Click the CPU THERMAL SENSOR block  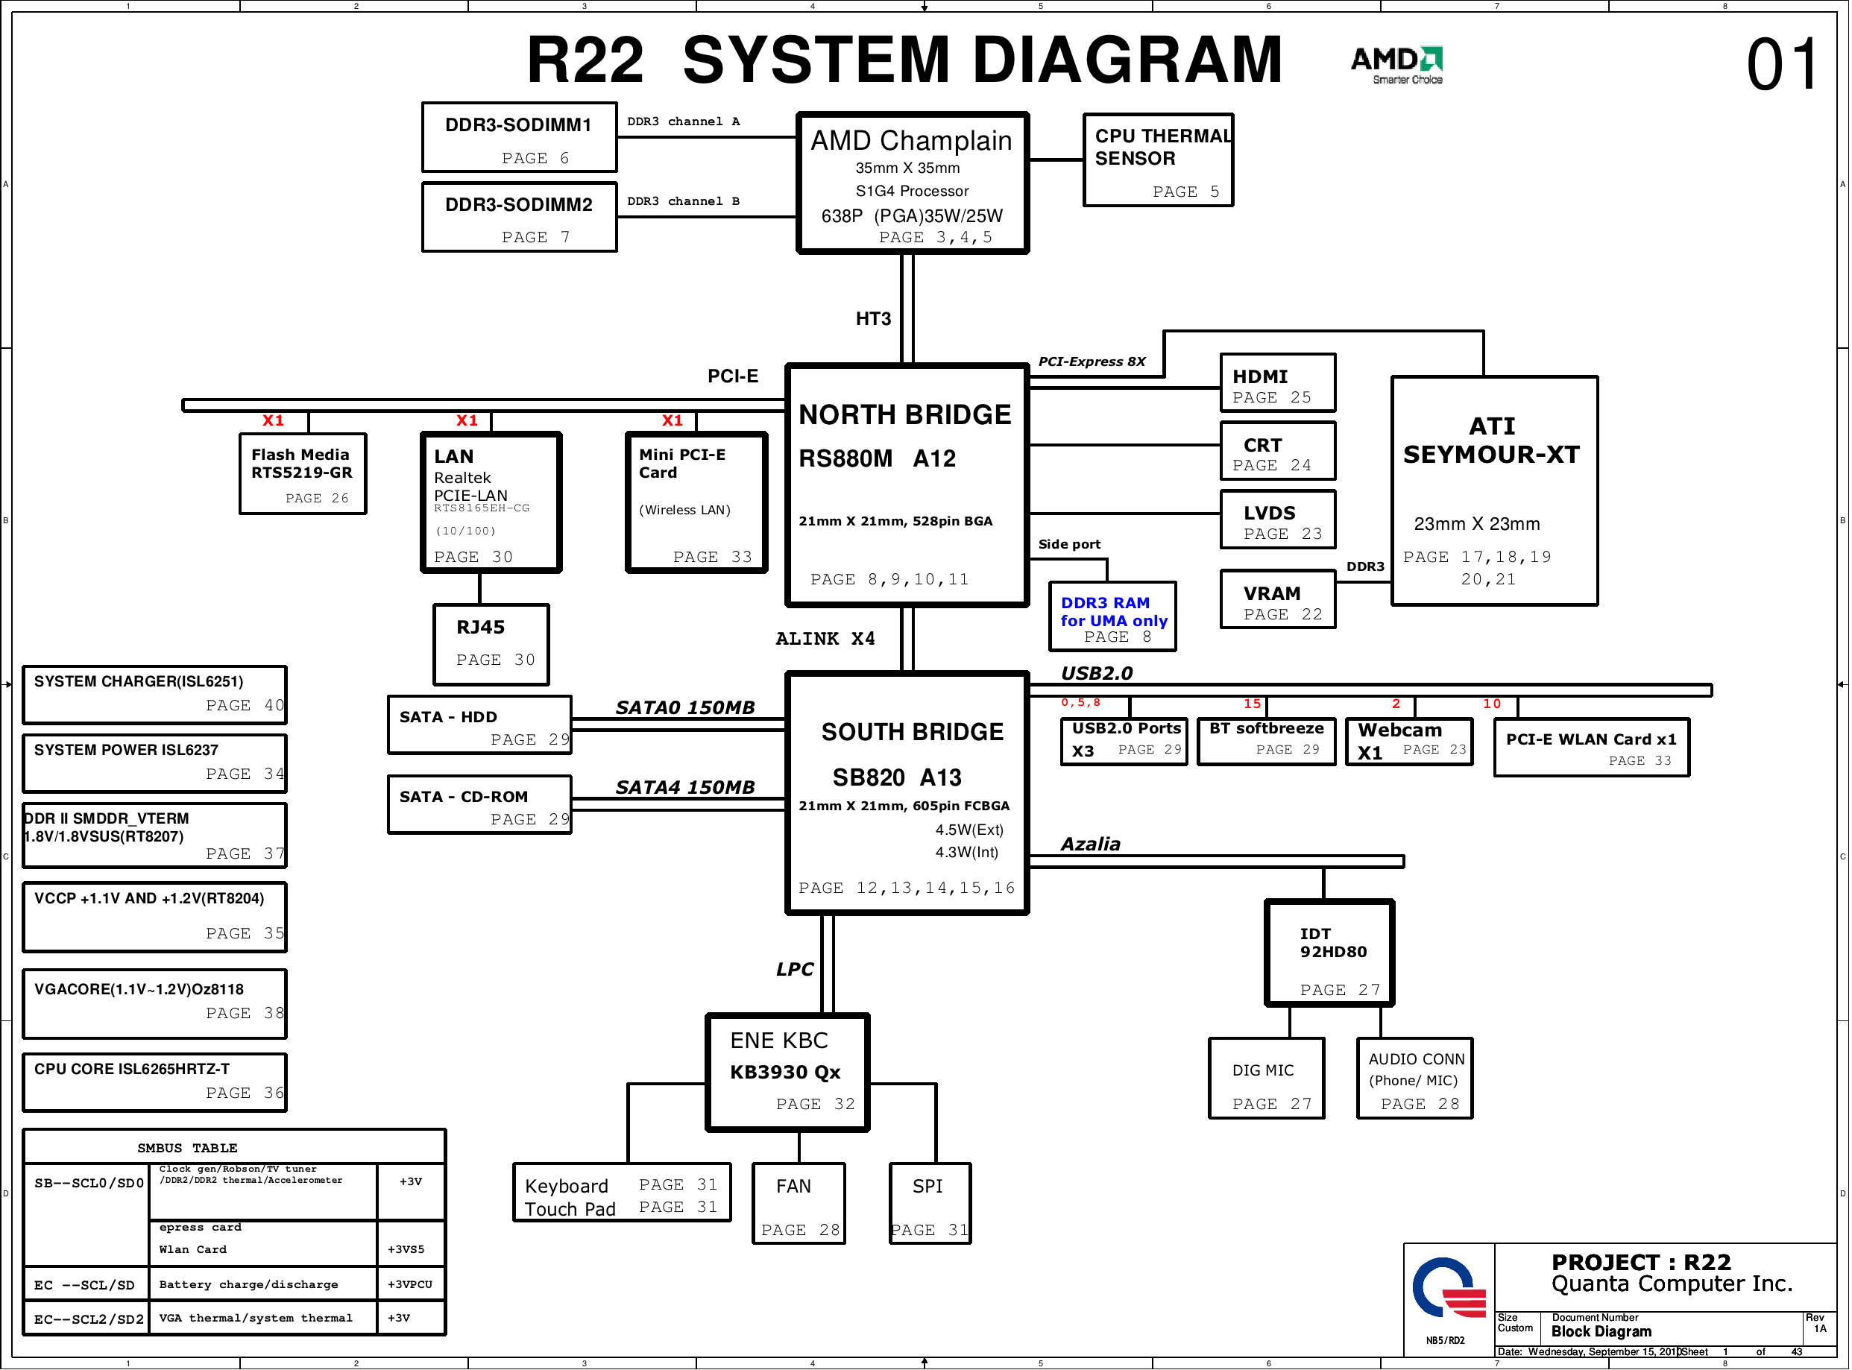coord(1159,160)
